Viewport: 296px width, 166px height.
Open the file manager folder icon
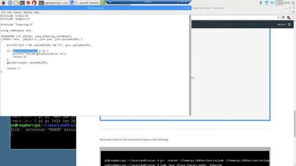(x=16, y=3)
